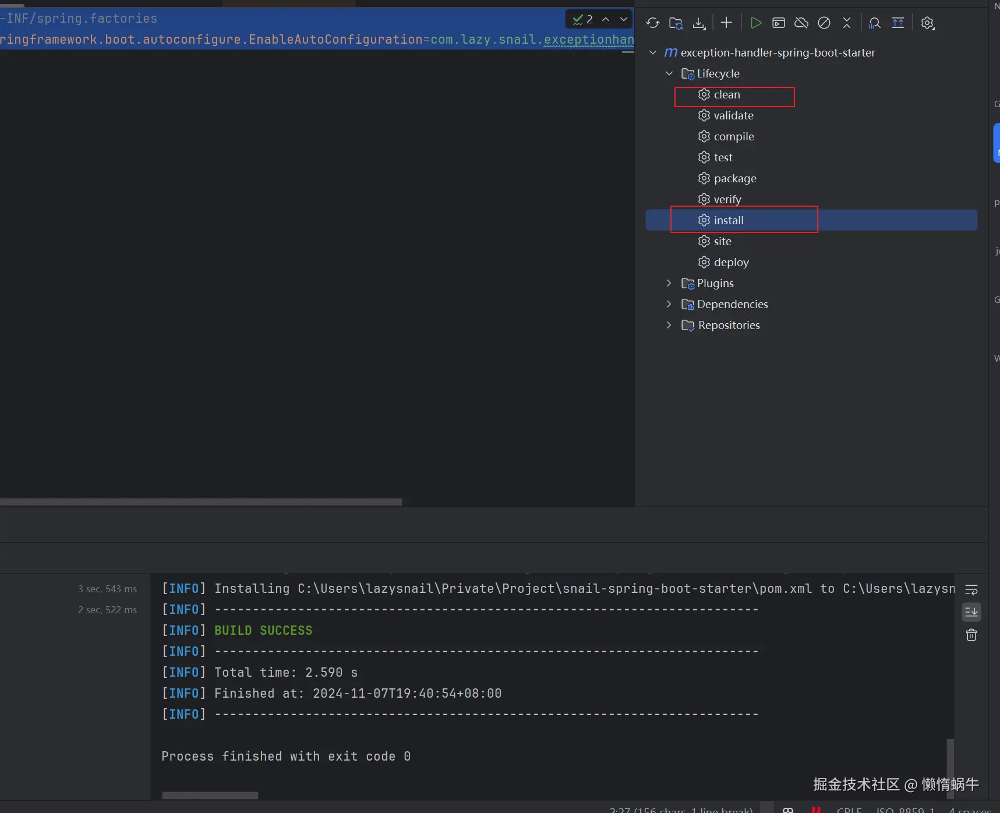The width and height of the screenshot is (1000, 813).
Task: Select the exception-handler-spring-boot-starter project
Action: [778, 52]
